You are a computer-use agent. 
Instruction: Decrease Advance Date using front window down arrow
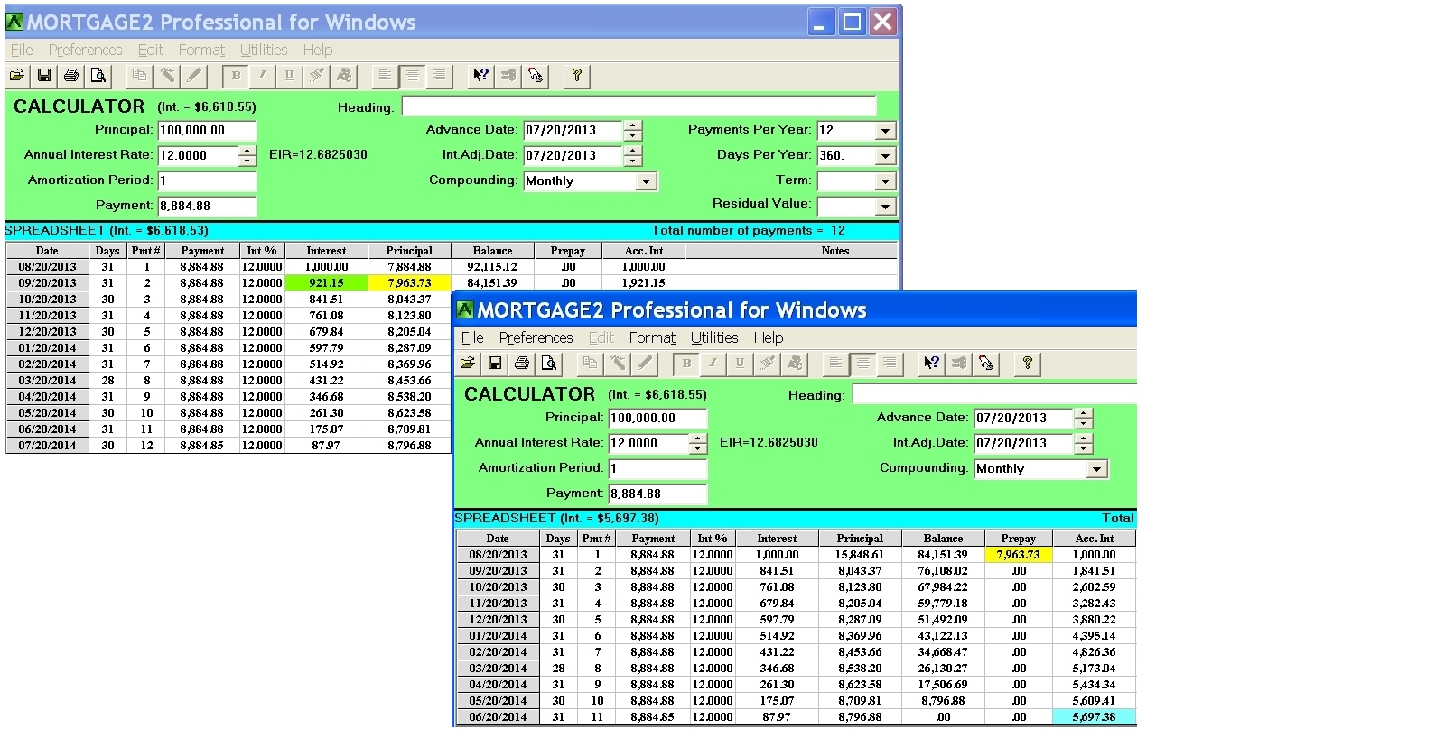(1084, 424)
